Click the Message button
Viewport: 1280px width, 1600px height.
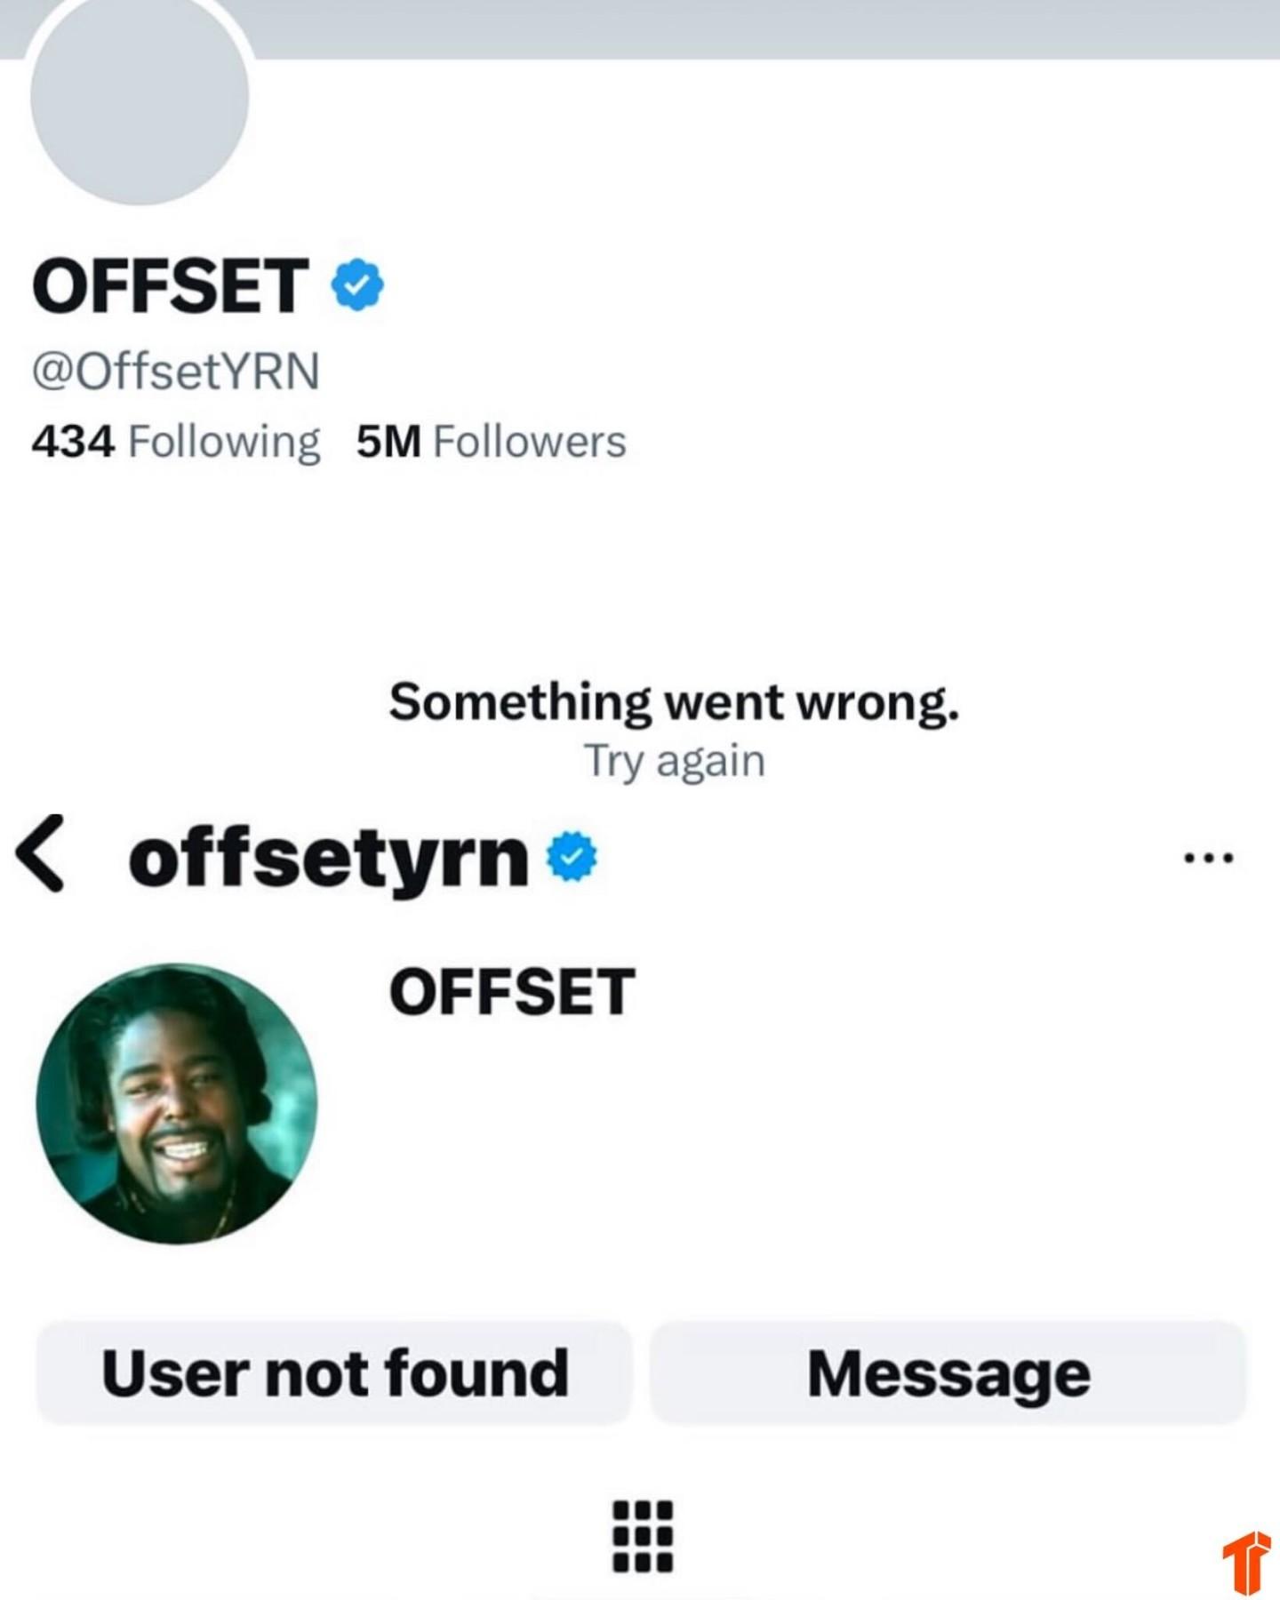tap(948, 1373)
